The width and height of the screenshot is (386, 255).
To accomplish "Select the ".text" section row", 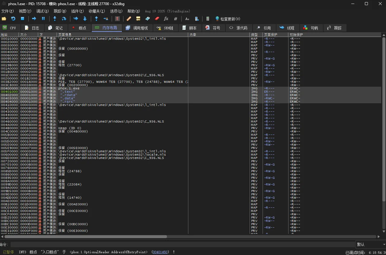I will 190,92.
